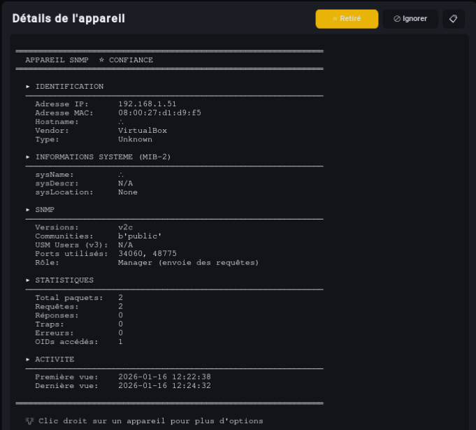Click the Versions value v2c
Viewport: 476px width, 430px height.
tap(125, 227)
